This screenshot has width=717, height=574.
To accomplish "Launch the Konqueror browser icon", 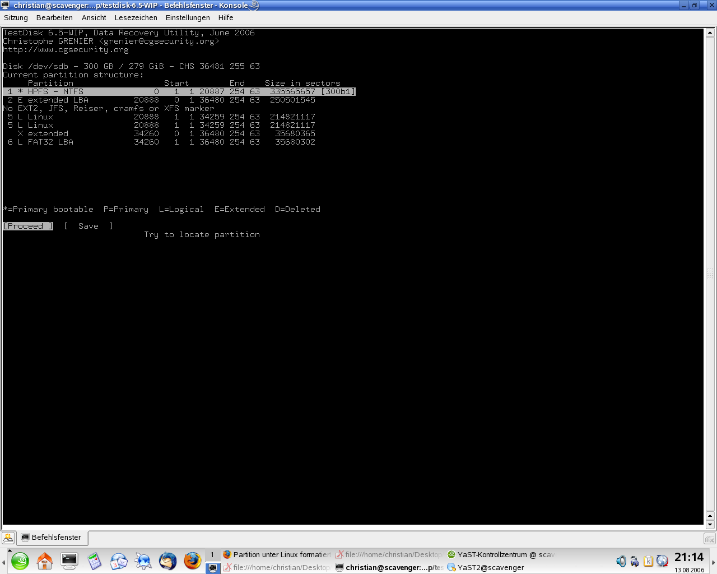I will [143, 561].
